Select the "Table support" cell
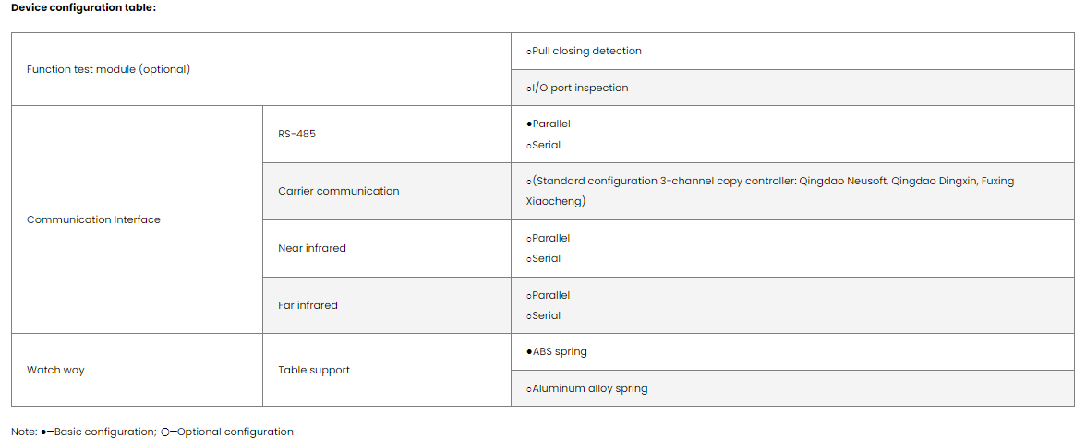The width and height of the screenshot is (1086, 438). [x=314, y=370]
